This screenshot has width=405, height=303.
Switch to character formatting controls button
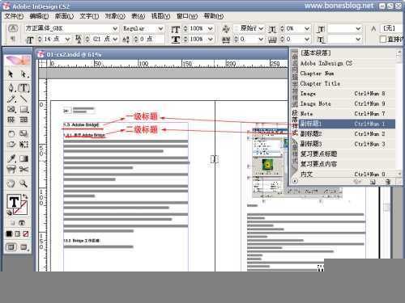point(13,28)
